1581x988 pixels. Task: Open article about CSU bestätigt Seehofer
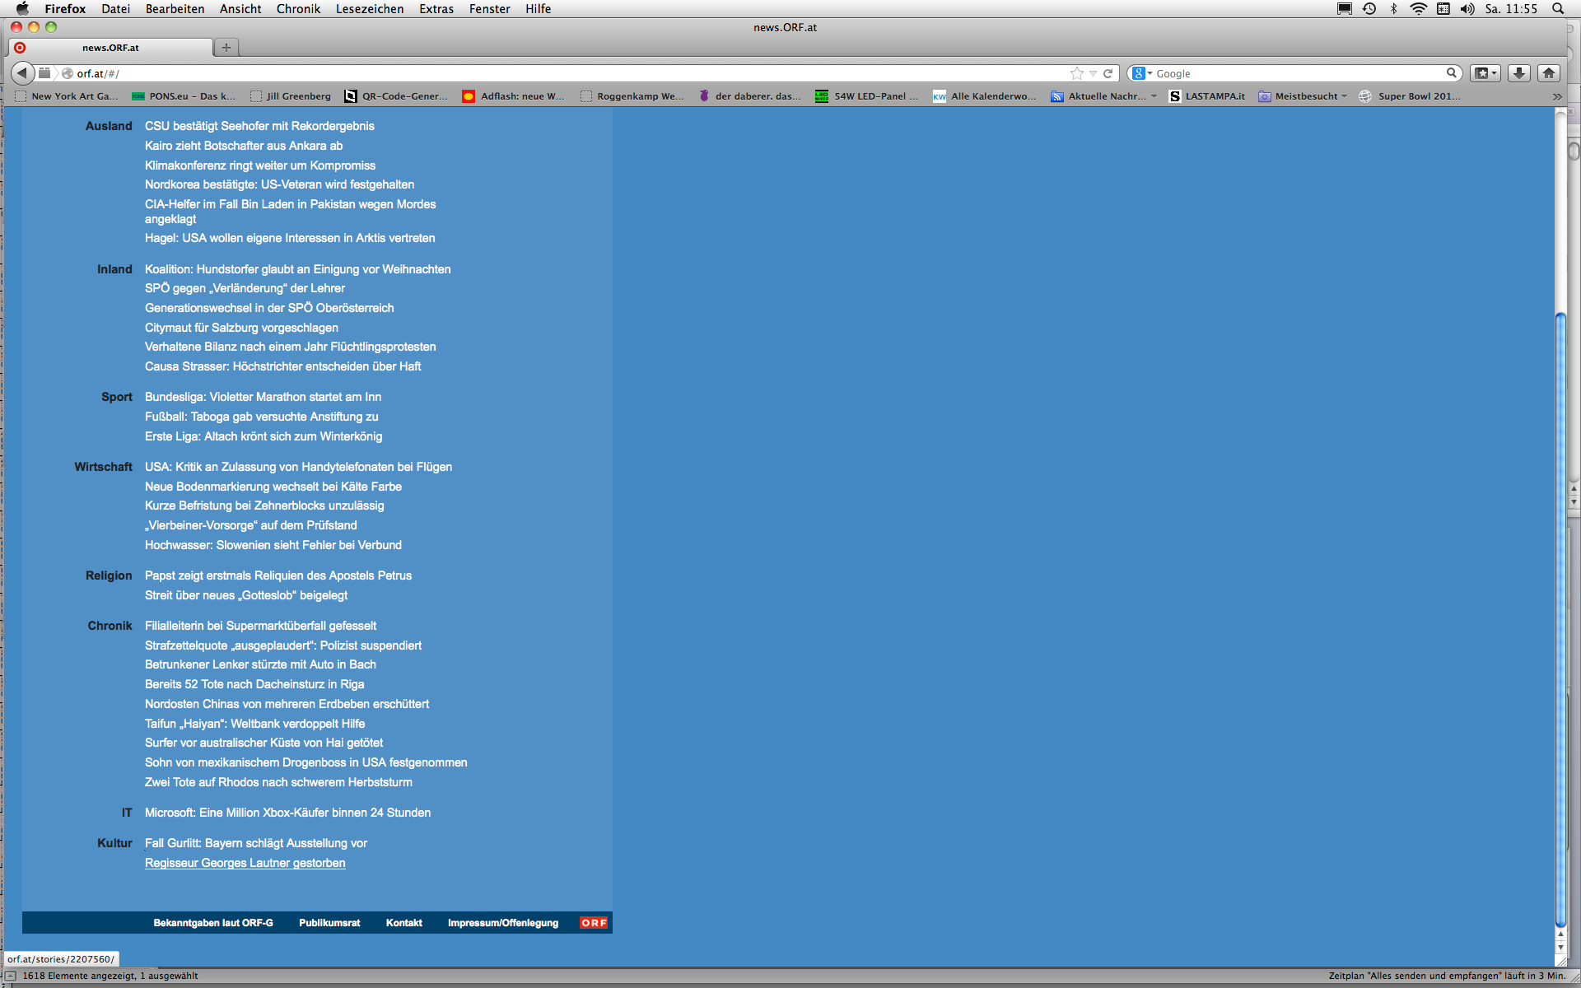pyautogui.click(x=259, y=126)
